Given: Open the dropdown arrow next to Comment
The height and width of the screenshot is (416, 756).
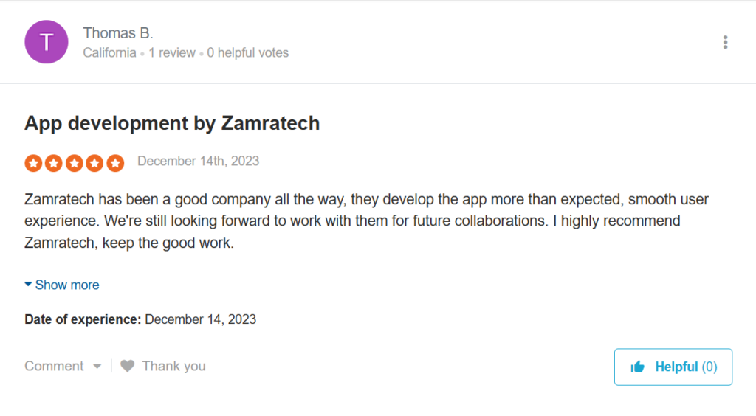Looking at the screenshot, I should 97,367.
